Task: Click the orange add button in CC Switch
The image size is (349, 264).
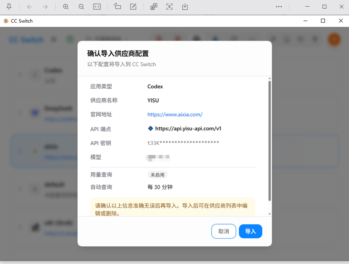Action: click(x=334, y=39)
